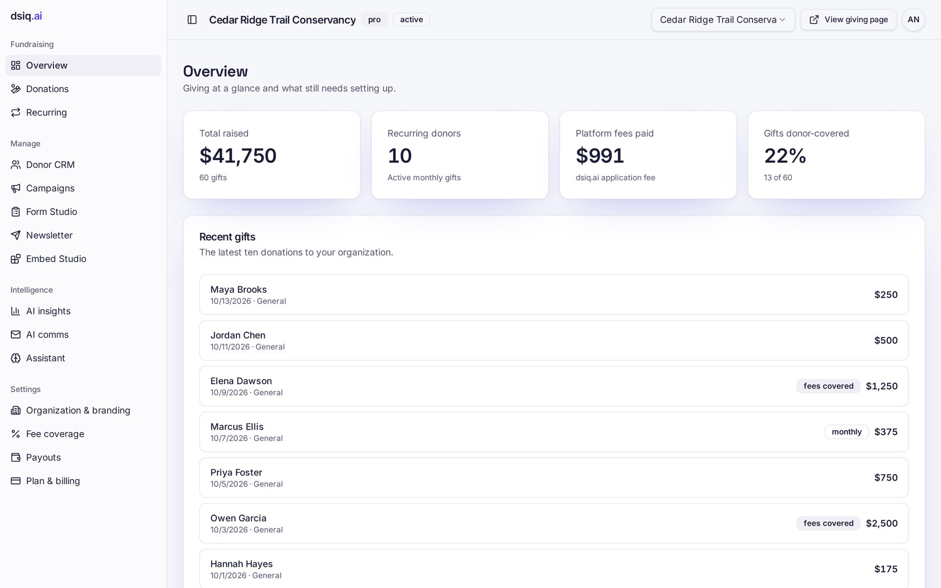Open Donations in the sidebar
This screenshot has height=588, width=941.
click(83, 89)
